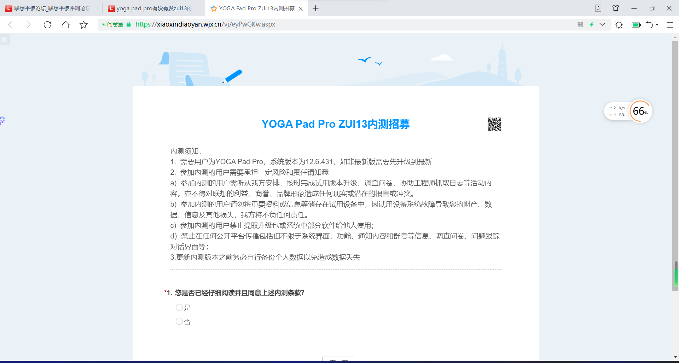Click the 内测须知 heading text

(x=186, y=151)
